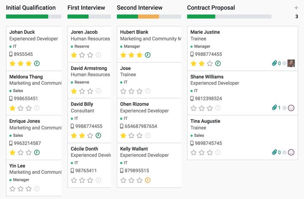The image size is (304, 199).
Task: Set third star on Marie Justine's card
Action: [210, 63]
